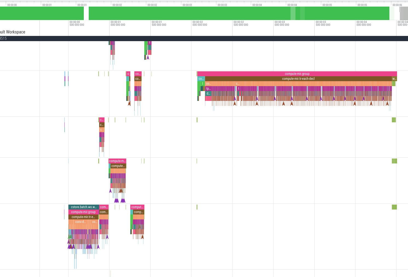
Task: Click compute-mir.group slice below the cstore.batch slice
Action: coord(83,212)
